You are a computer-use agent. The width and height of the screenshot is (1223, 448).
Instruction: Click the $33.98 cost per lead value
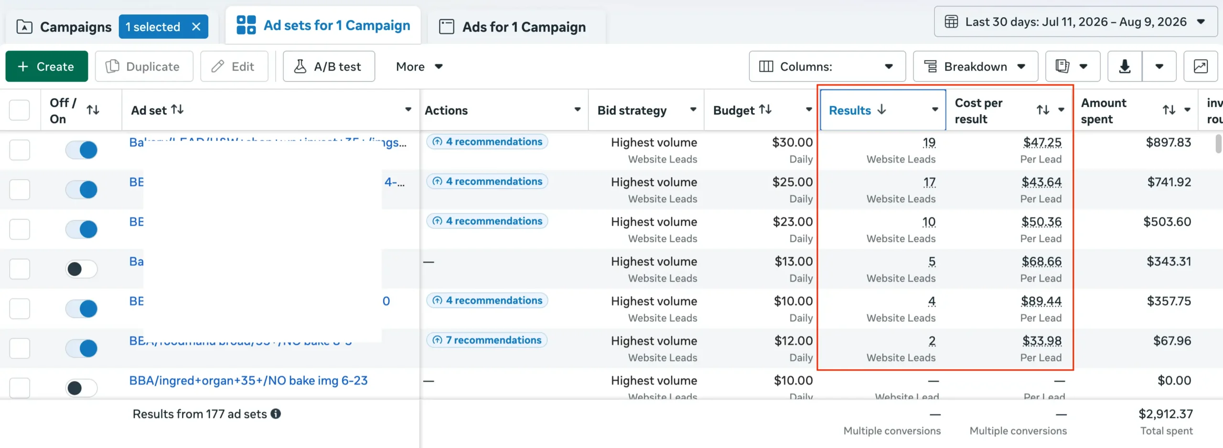[1042, 341]
